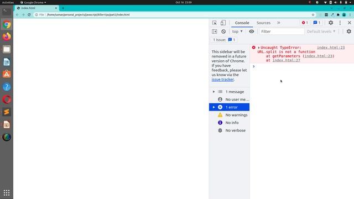
Task: Open LibreOffice Writer from the dock
Action: point(7,62)
